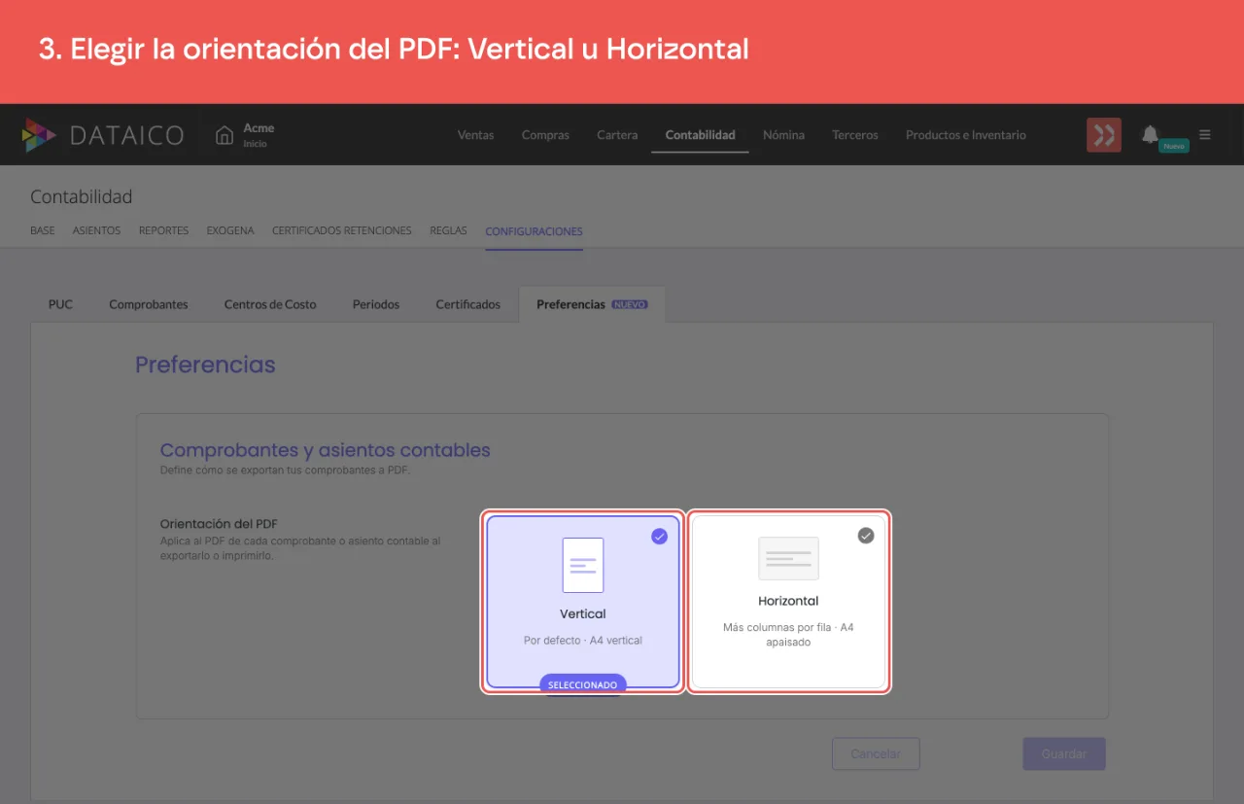Open Productos e Inventario menu

coord(966,135)
